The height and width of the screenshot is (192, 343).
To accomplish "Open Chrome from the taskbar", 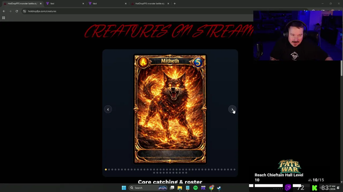I will click(211, 188).
